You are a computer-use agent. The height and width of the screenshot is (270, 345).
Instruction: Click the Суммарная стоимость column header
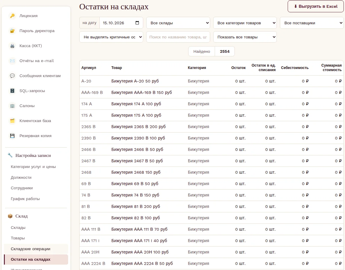click(331, 67)
